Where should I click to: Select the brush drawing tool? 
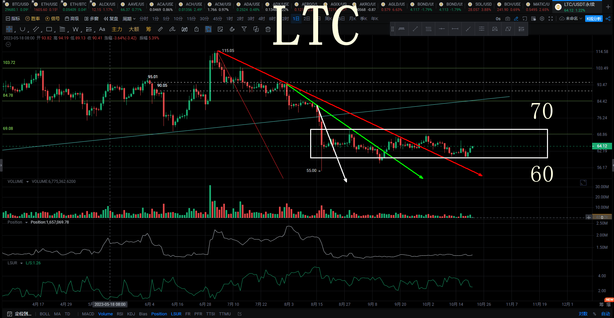pos(172,29)
